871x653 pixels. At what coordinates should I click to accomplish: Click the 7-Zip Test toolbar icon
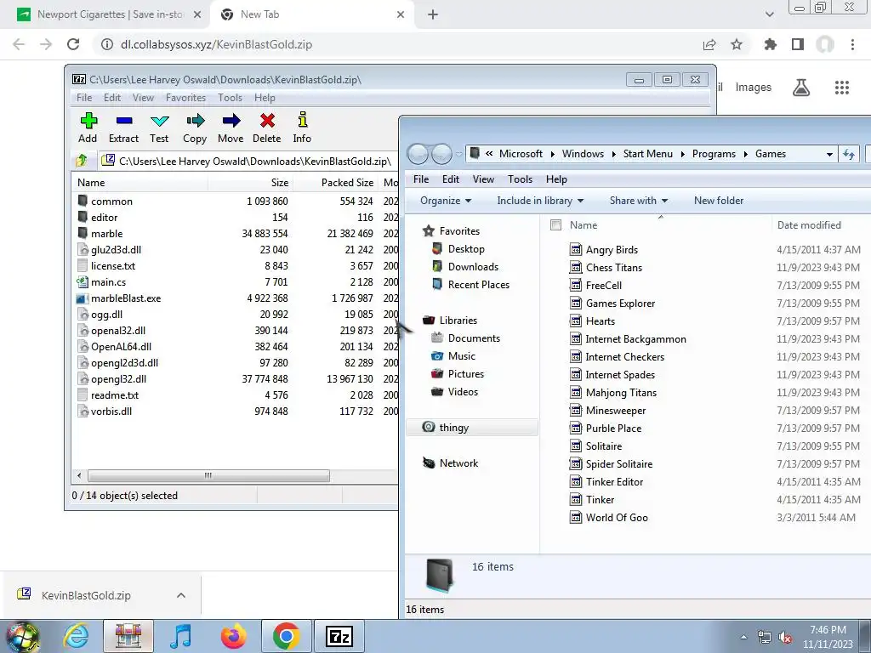point(159,128)
